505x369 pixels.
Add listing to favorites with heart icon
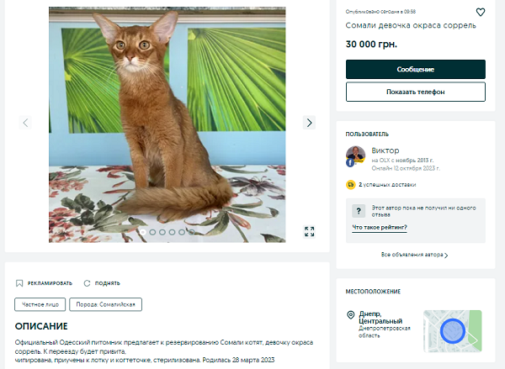click(481, 13)
